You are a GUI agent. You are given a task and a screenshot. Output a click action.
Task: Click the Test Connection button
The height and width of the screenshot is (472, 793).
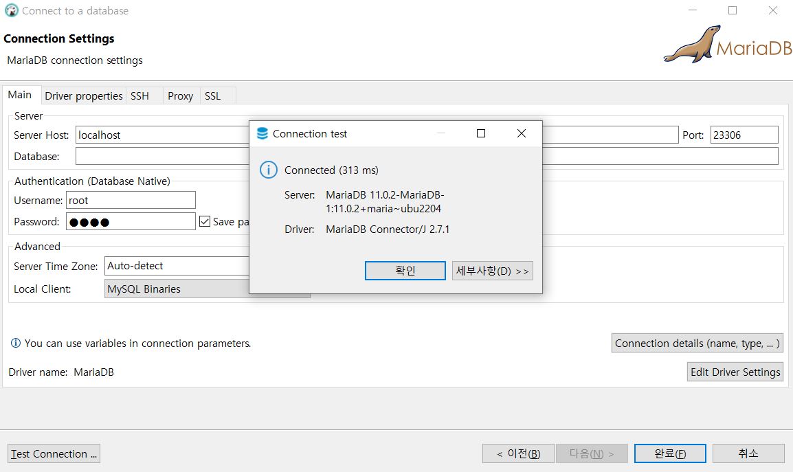(54, 453)
